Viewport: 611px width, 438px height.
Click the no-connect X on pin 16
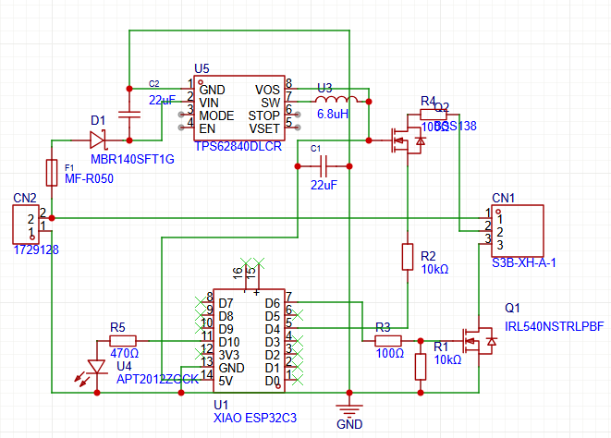[246, 263]
